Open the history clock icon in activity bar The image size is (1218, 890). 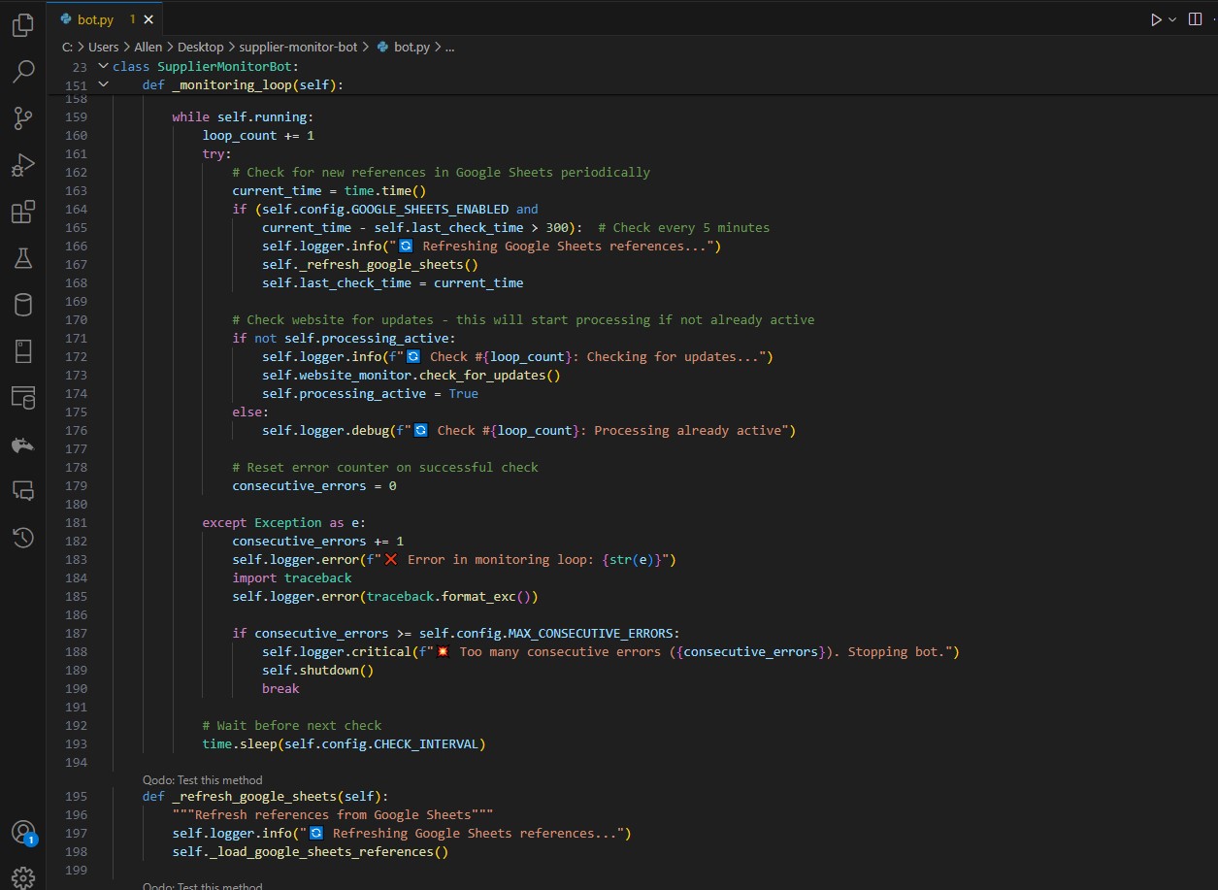(23, 537)
